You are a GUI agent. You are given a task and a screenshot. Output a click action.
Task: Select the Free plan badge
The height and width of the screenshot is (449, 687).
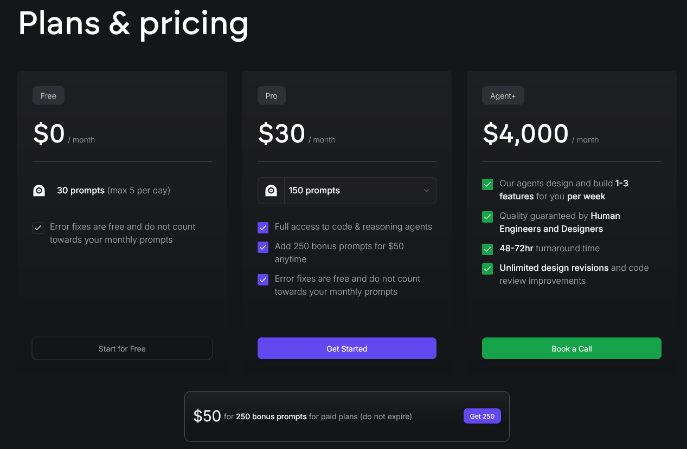click(x=48, y=95)
